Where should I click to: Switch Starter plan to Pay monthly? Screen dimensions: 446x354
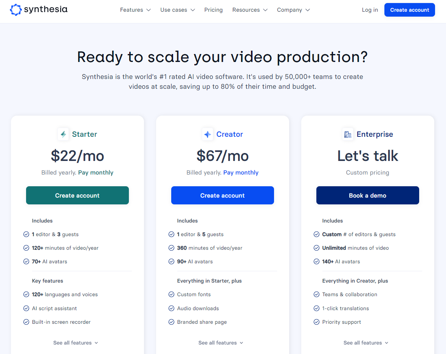pyautogui.click(x=96, y=173)
